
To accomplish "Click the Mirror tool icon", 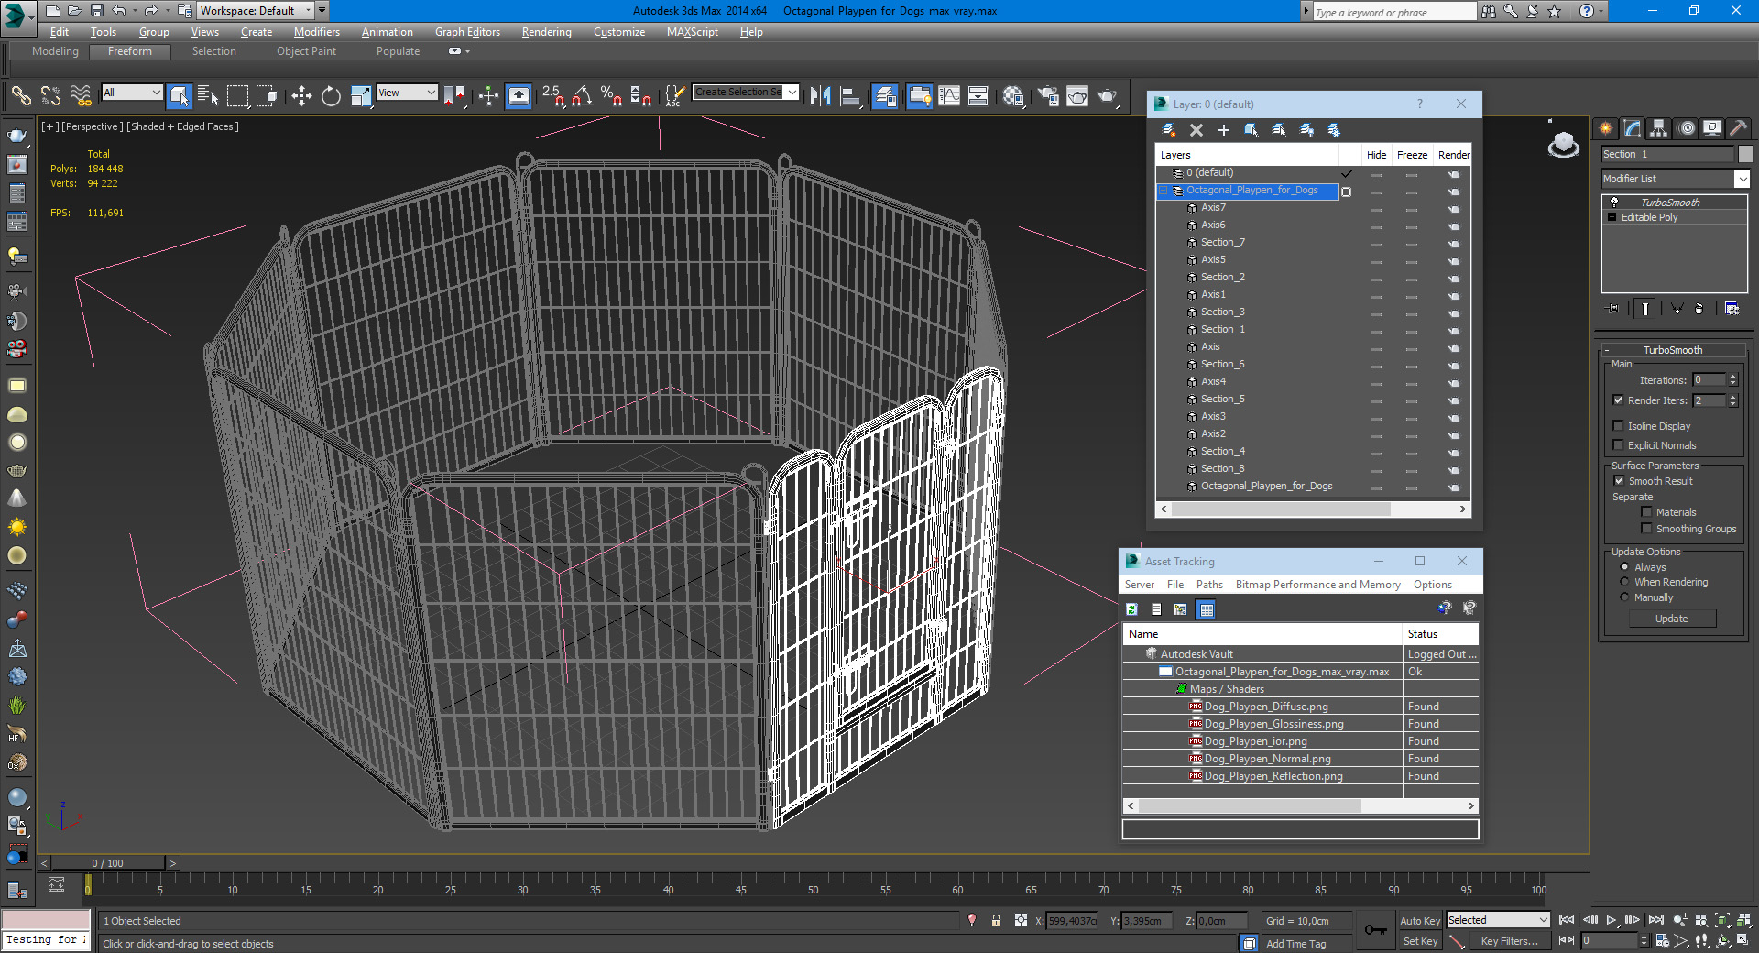I will coord(820,95).
